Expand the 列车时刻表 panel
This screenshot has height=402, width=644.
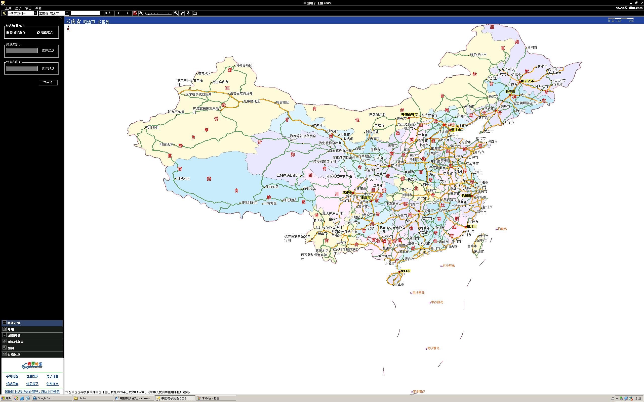tap(15, 342)
